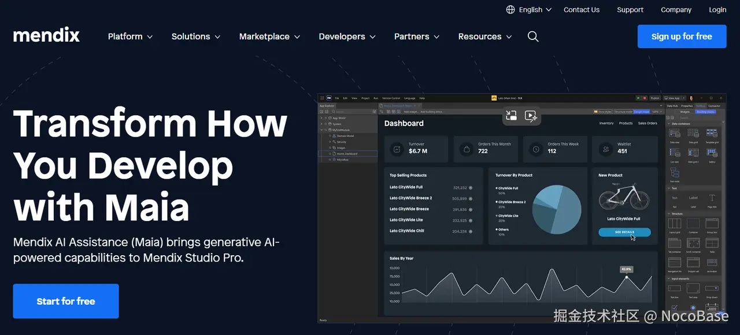Image resolution: width=740 pixels, height=335 pixels.
Task: Click the Waitlist people icon
Action: click(605, 149)
